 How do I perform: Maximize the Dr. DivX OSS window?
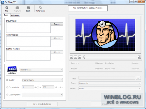pos(135,1)
